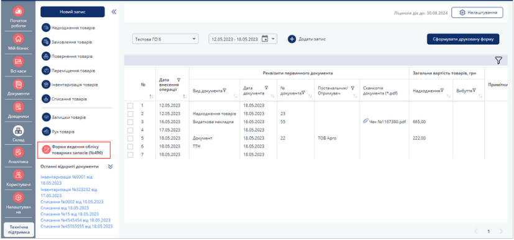
Task: Open Користувачі sidebar icon
Action: (x=19, y=175)
